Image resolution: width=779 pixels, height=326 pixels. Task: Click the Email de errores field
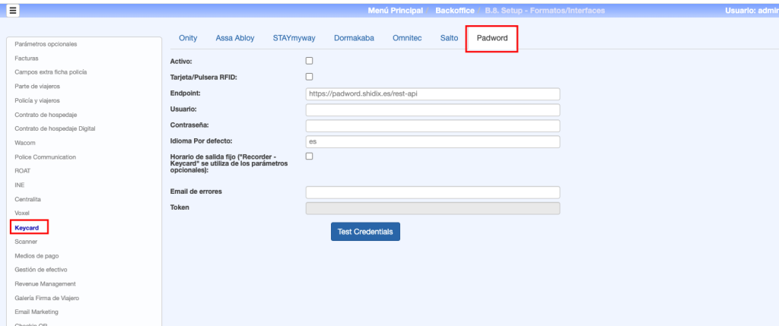tap(432, 192)
